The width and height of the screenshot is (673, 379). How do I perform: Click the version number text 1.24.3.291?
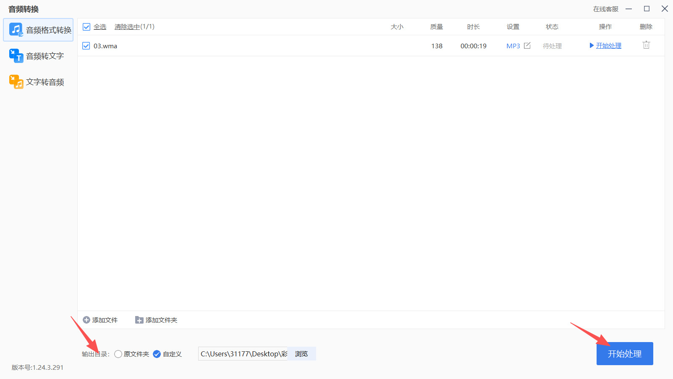click(48, 367)
